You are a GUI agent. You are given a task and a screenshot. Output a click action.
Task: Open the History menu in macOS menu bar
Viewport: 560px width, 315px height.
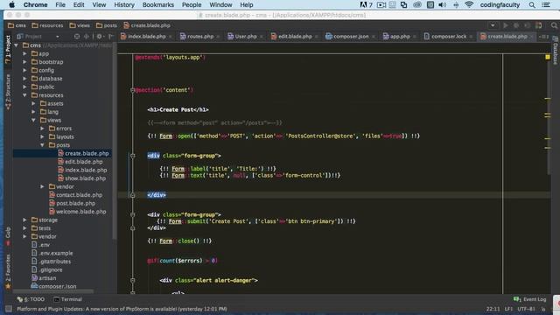(x=124, y=4)
